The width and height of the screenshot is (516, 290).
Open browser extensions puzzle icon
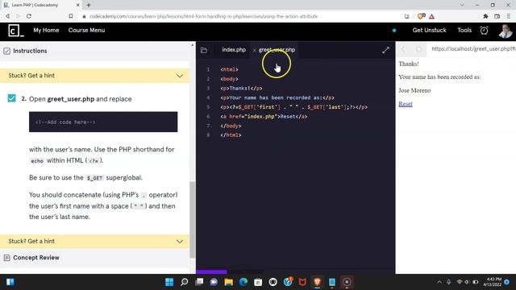485,16
